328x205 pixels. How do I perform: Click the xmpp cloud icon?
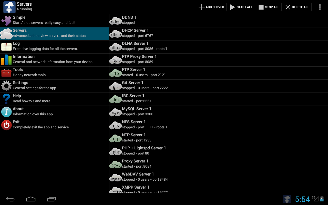pyautogui.click(x=116, y=190)
